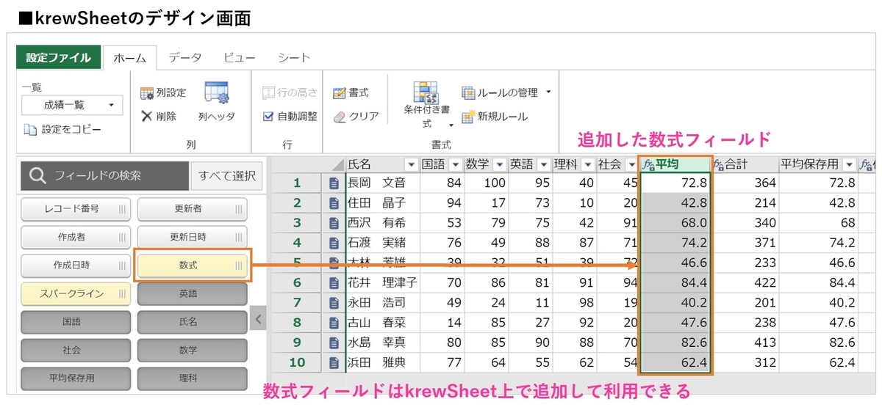Click the 書式 format icon
Viewport: 882px width, 410px height.
340,93
